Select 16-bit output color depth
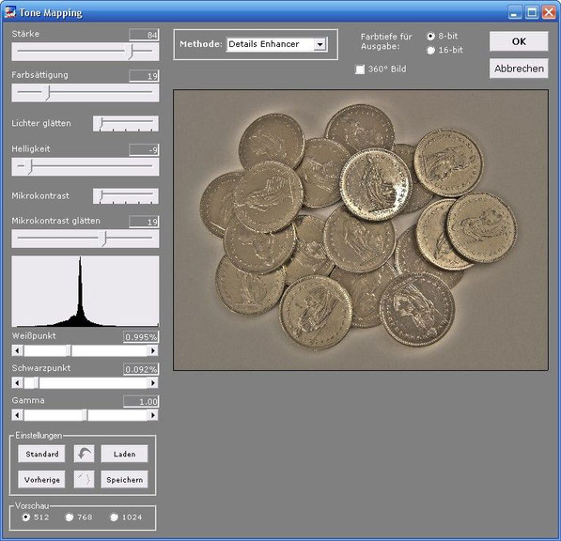Image resolution: width=561 pixels, height=541 pixels. [x=430, y=51]
